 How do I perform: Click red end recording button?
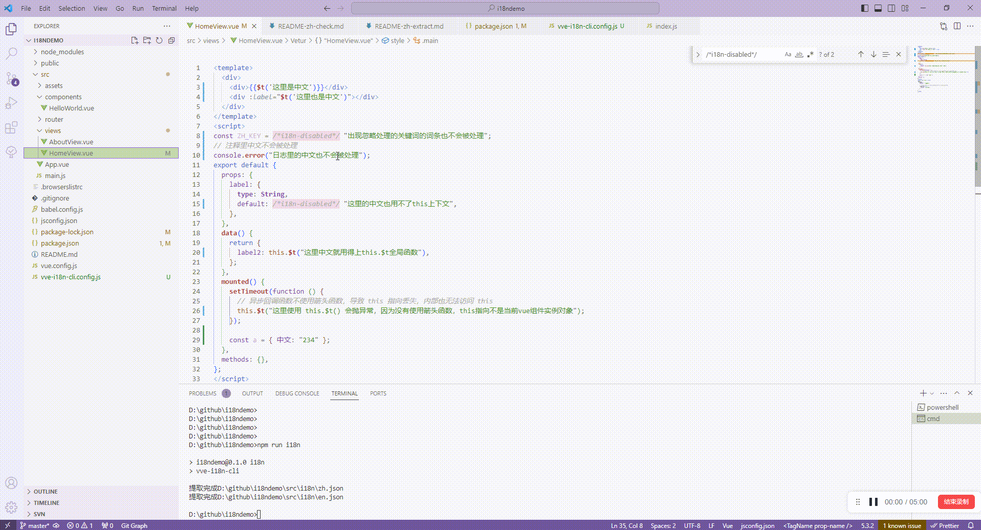tap(956, 502)
